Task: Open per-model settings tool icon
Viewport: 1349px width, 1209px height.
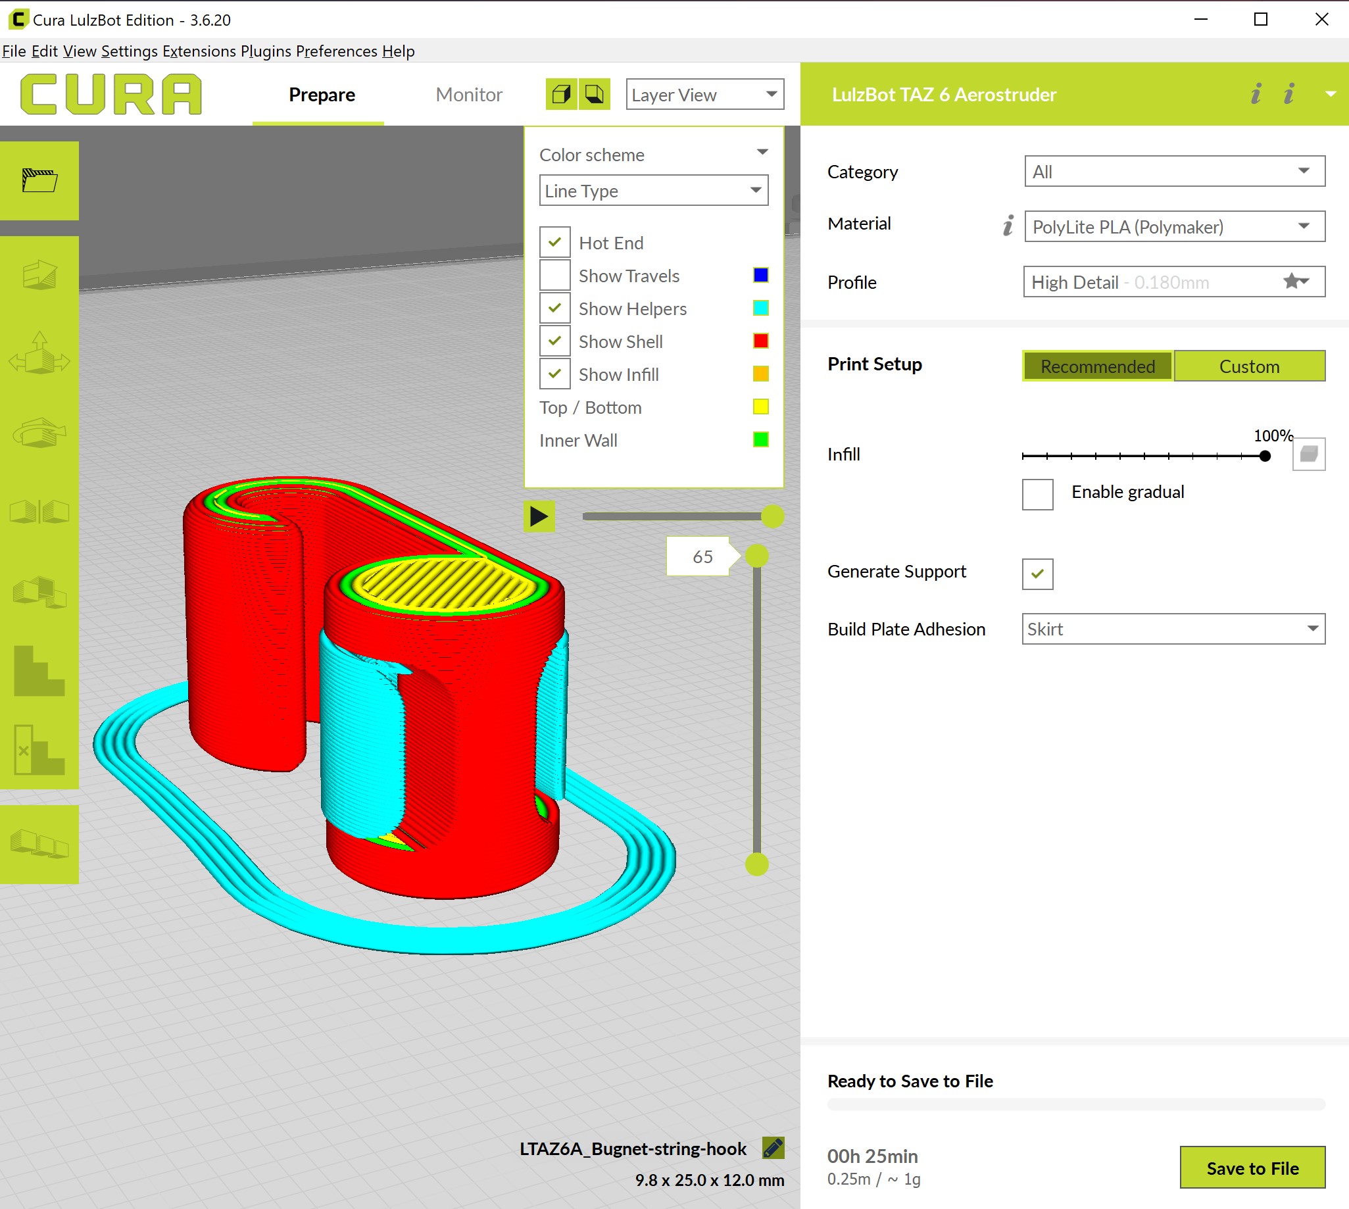Action: click(39, 592)
